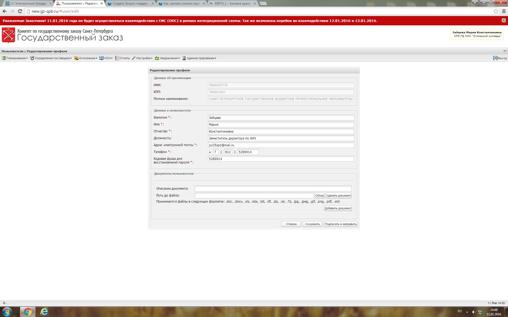Click the Добавить документ button
Image resolution: width=508 pixels, height=317 pixels.
pos(338,208)
